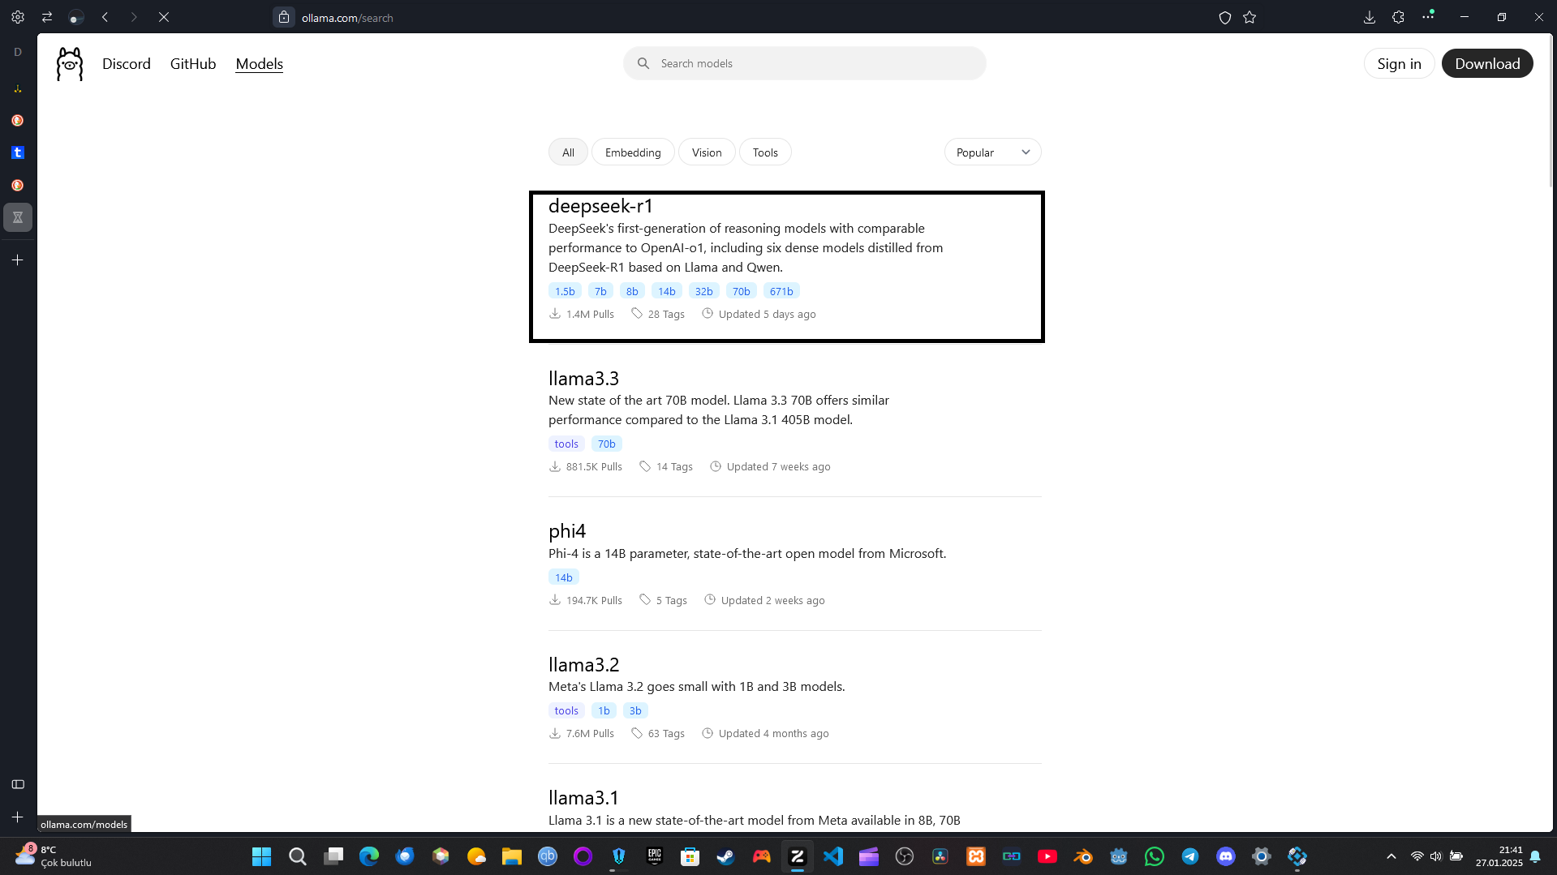Click the '63 Tags' text
Image resolution: width=1557 pixels, height=875 pixels.
coord(666,733)
